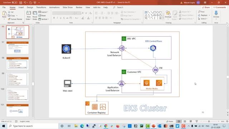Select the ENI icon on the slide

coord(155,70)
